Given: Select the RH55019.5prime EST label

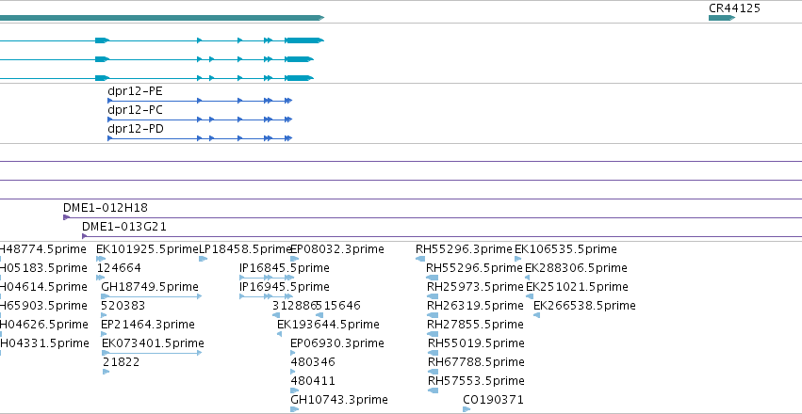Looking at the screenshot, I should point(476,343).
